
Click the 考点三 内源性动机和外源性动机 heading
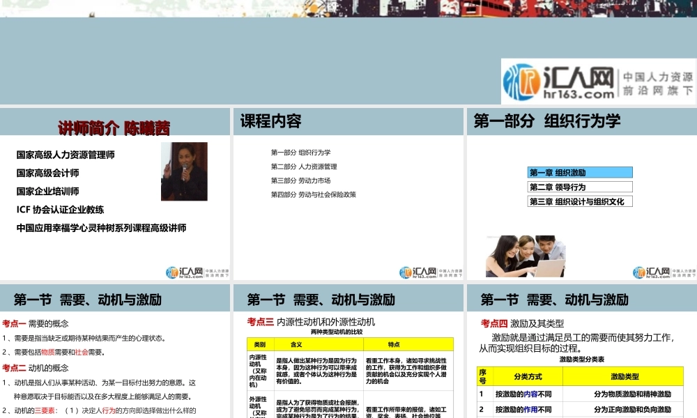[x=311, y=322]
